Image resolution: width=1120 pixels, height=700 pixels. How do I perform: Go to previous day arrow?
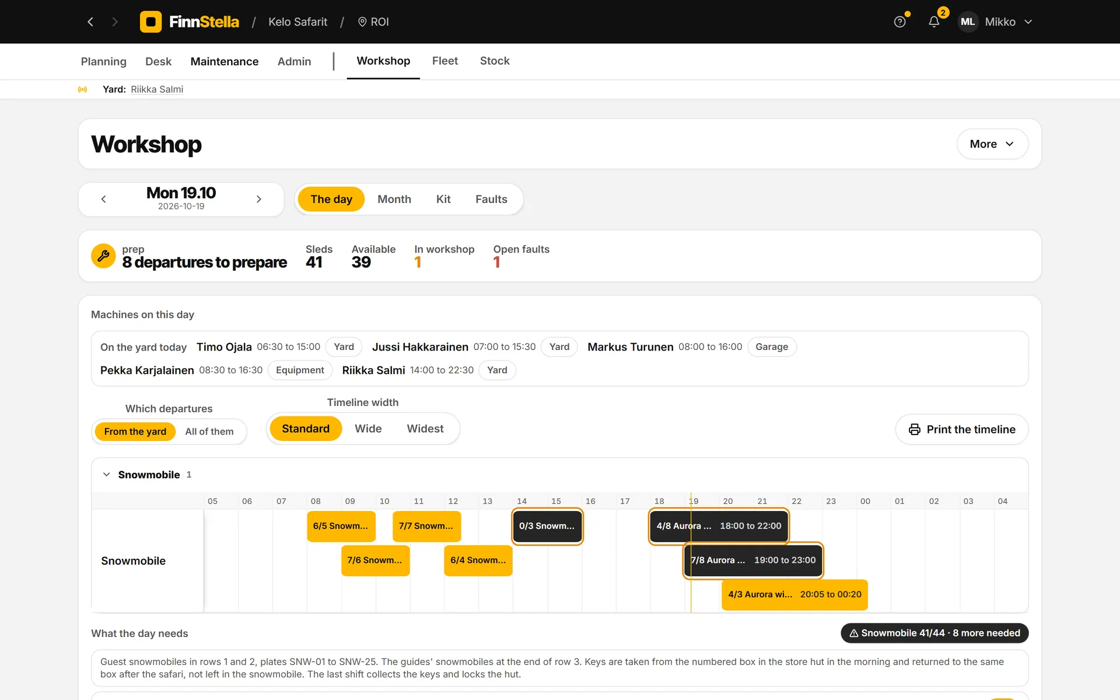(x=104, y=199)
